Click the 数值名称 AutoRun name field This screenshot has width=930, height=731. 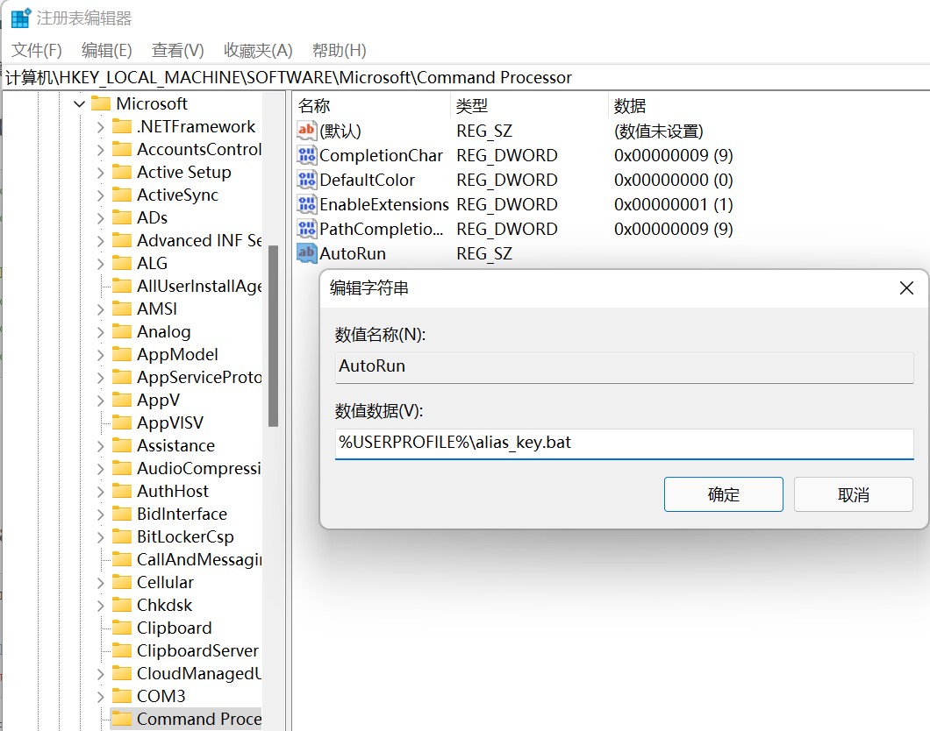tap(624, 367)
